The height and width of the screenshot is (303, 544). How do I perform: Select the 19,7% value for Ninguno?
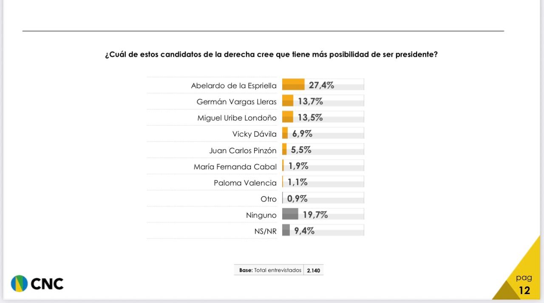(x=315, y=215)
